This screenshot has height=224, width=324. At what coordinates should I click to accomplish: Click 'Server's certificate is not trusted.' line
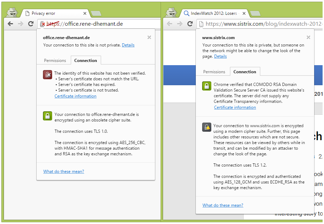(x=88, y=90)
